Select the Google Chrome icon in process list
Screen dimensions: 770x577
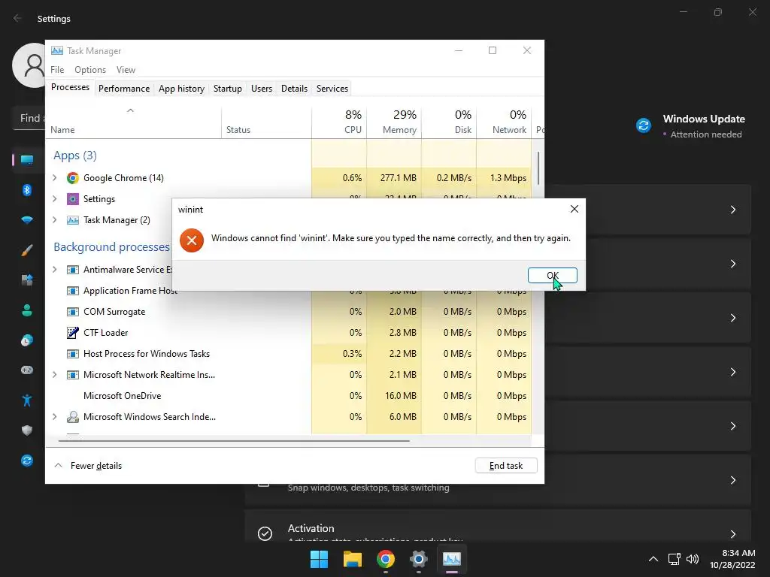[x=73, y=177]
